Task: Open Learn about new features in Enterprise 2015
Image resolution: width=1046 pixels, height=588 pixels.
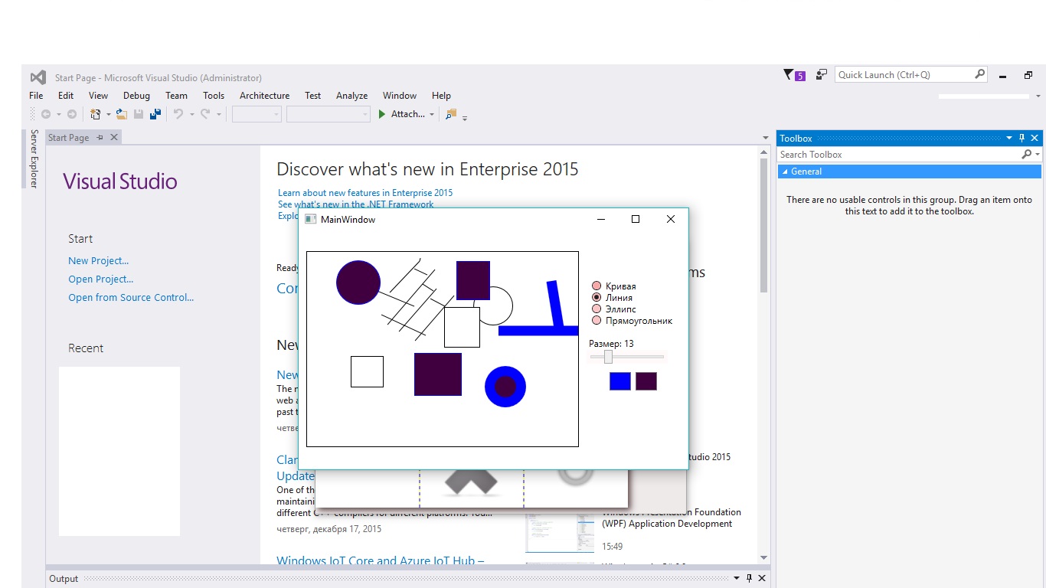Action: pyautogui.click(x=365, y=193)
